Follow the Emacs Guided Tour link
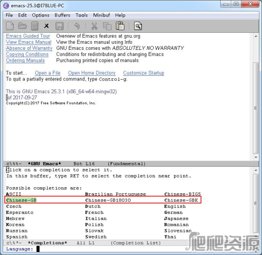The width and height of the screenshot is (262, 255). [x=28, y=36]
